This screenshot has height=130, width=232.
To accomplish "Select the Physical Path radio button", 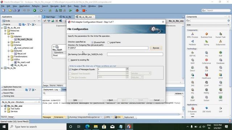I will click(92, 43).
